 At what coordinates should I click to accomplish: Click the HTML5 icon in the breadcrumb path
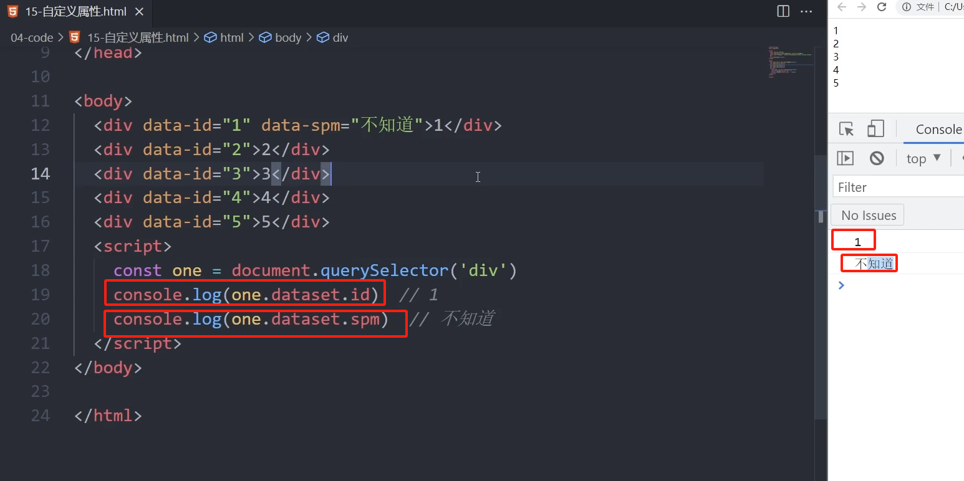pyautogui.click(x=75, y=37)
